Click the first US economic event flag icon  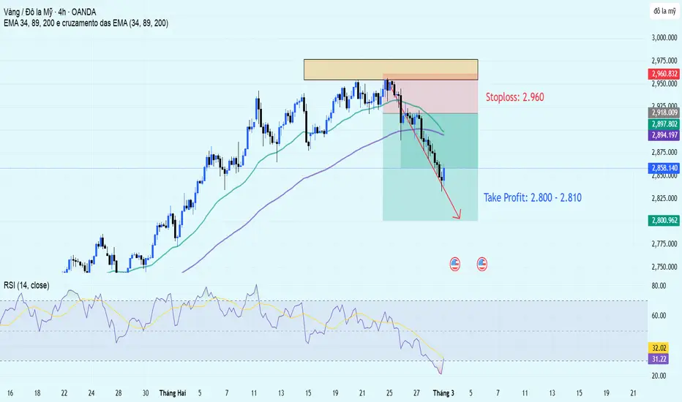click(455, 264)
